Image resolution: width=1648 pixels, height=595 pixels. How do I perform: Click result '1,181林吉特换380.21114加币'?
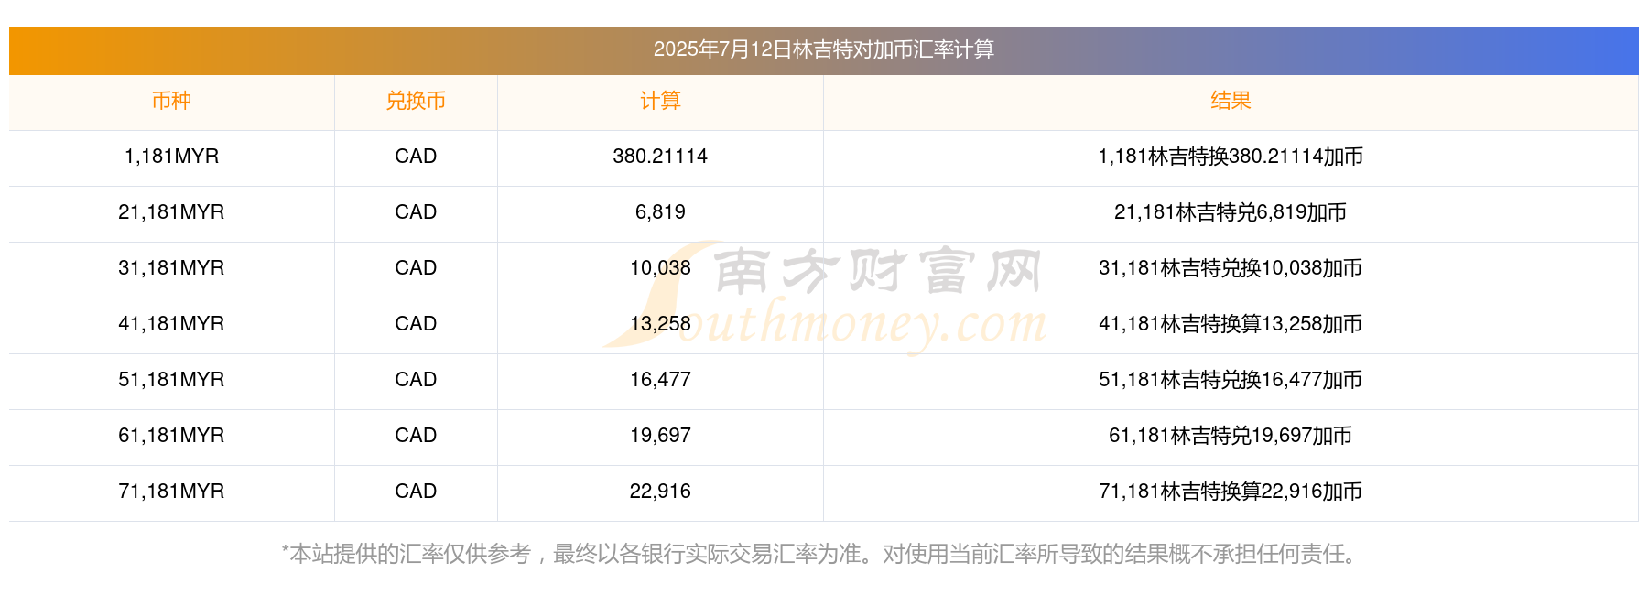pos(1231,157)
